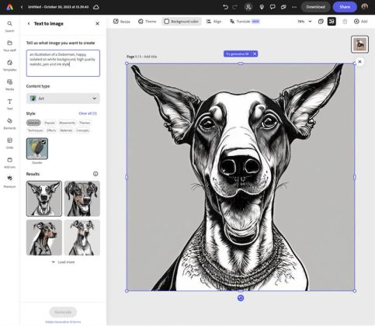The image size is (375, 326).
Task: Choose the first result with pointed-ear dog
Action: [x=44, y=199]
